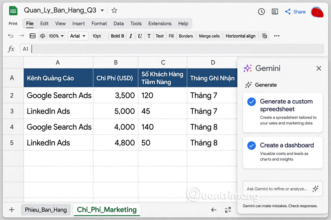Open the Extensions menu

(160, 23)
